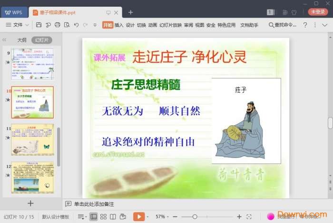
Task: Switch to the 大纲 outline view
Action: (x=22, y=40)
